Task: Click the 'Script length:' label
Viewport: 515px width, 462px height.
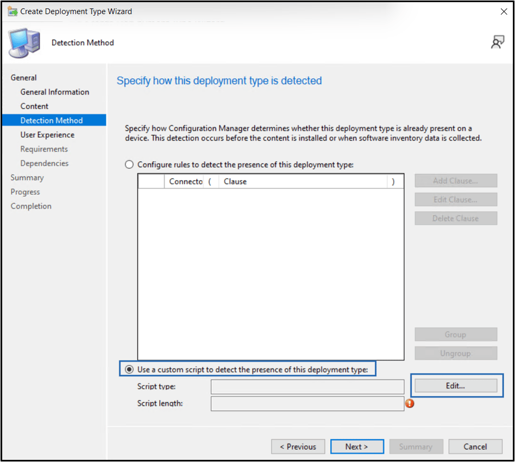Action: (x=160, y=403)
